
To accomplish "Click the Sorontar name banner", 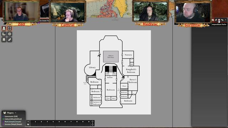I will tap(192, 25).
